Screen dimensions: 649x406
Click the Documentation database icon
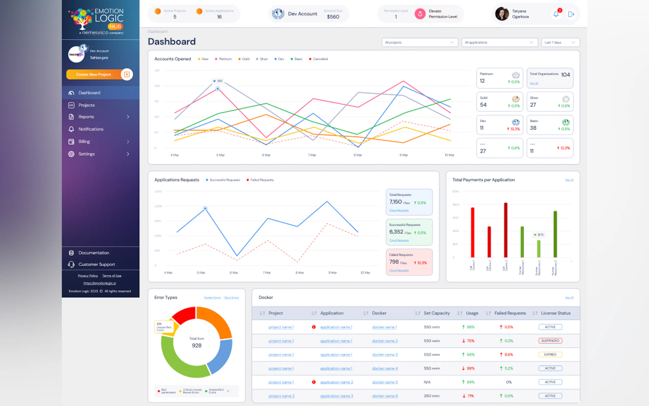click(71, 253)
